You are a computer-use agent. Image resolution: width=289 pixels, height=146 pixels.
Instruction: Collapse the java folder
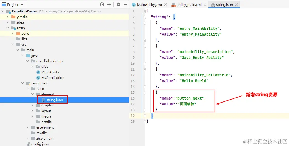22,55
